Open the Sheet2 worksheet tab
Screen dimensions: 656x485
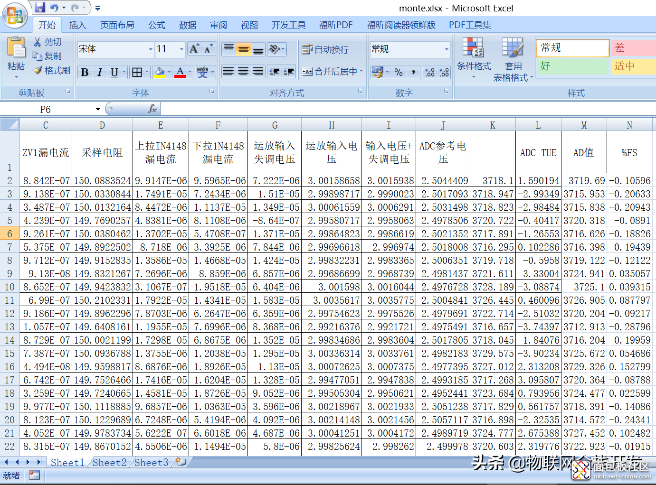tap(110, 463)
